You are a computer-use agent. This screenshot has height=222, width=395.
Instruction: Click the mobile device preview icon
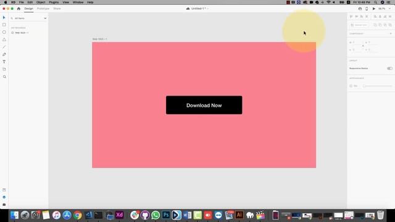pyautogui.click(x=367, y=9)
